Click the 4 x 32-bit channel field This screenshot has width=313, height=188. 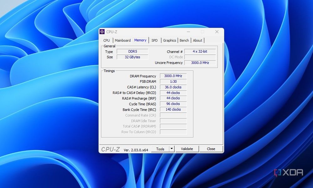click(200, 52)
